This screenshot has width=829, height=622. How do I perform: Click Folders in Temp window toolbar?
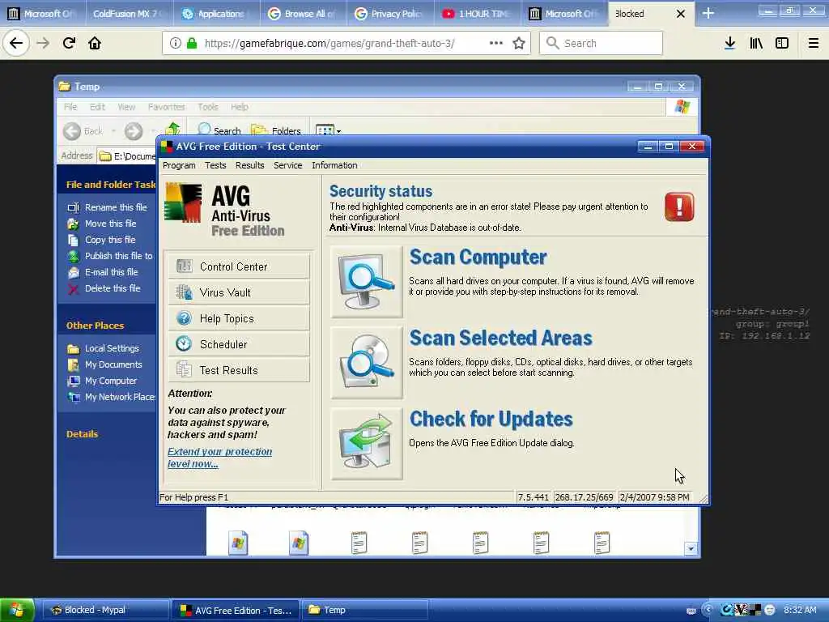pos(275,130)
